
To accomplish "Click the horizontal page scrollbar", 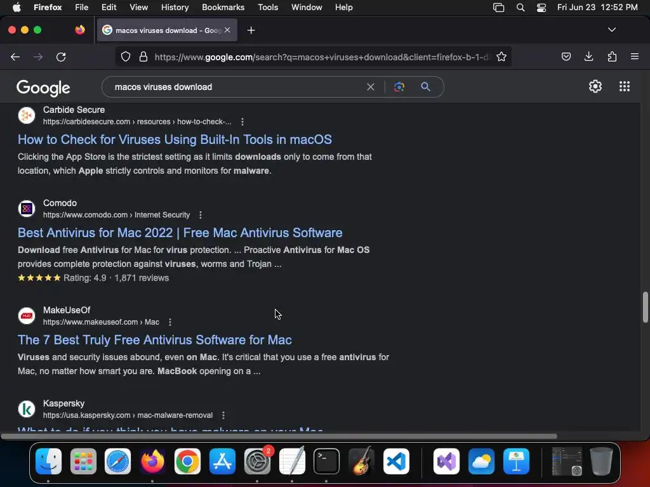I will click(279, 436).
